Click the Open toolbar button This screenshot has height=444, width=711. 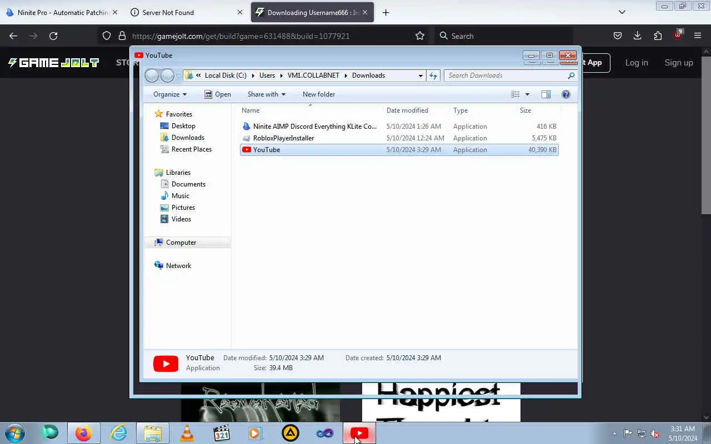tap(218, 94)
